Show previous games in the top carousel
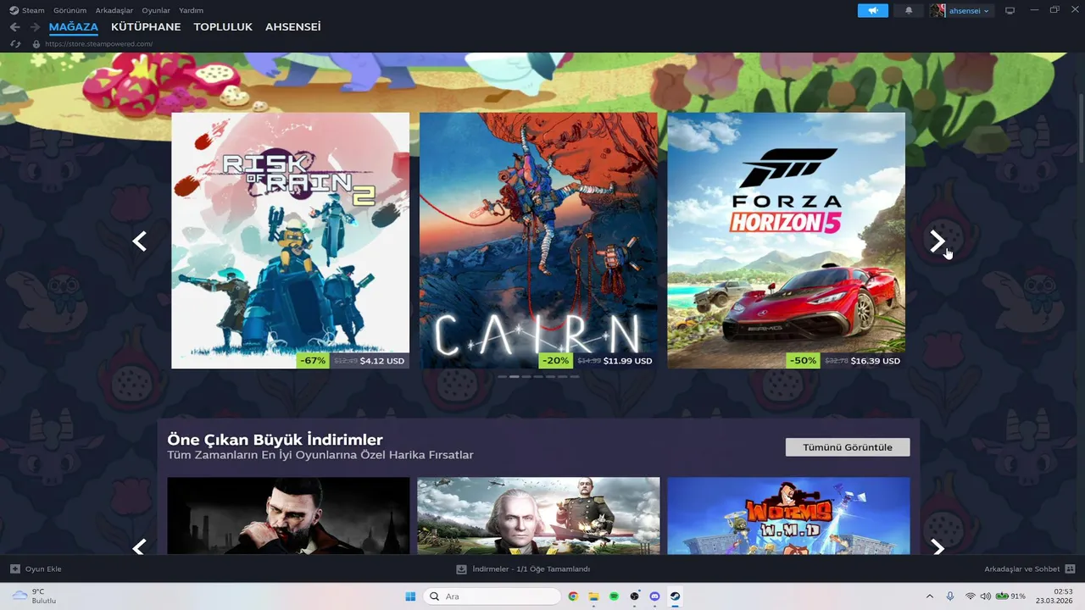 click(140, 241)
